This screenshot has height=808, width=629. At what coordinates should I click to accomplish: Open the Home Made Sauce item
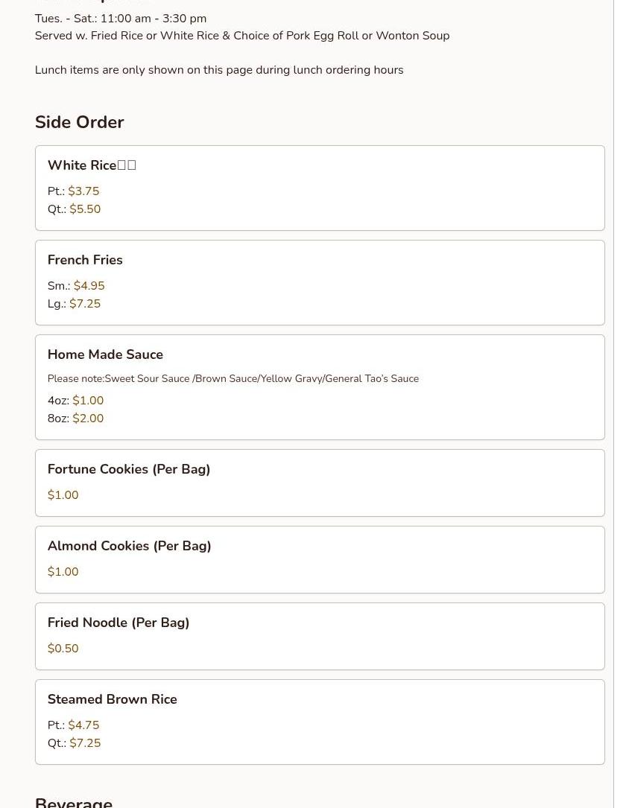coord(320,387)
